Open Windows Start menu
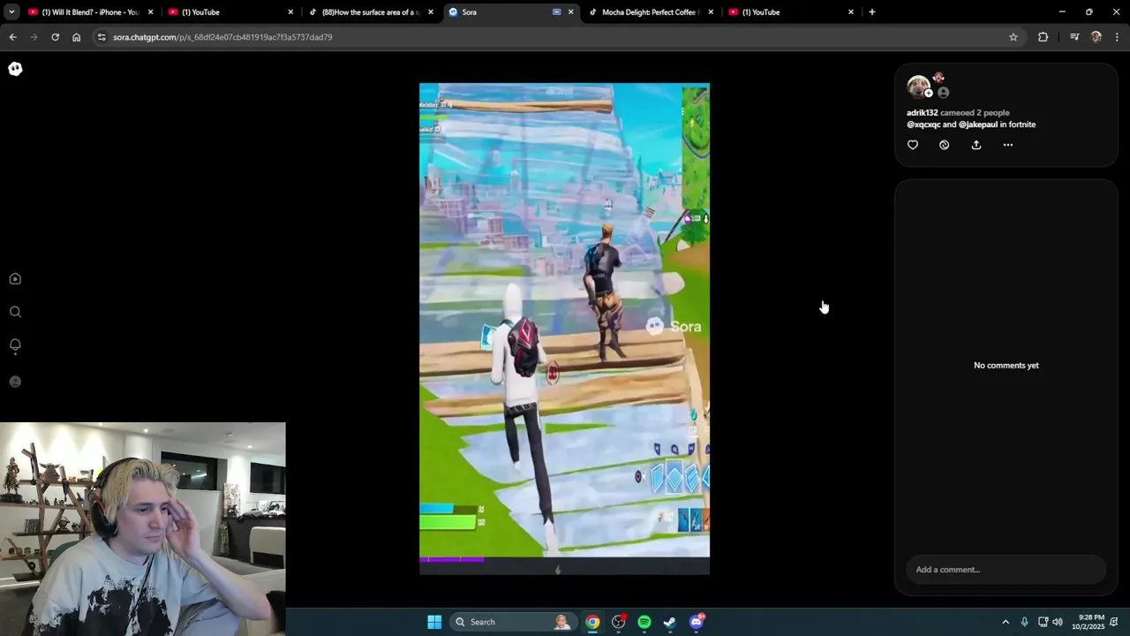 point(434,622)
